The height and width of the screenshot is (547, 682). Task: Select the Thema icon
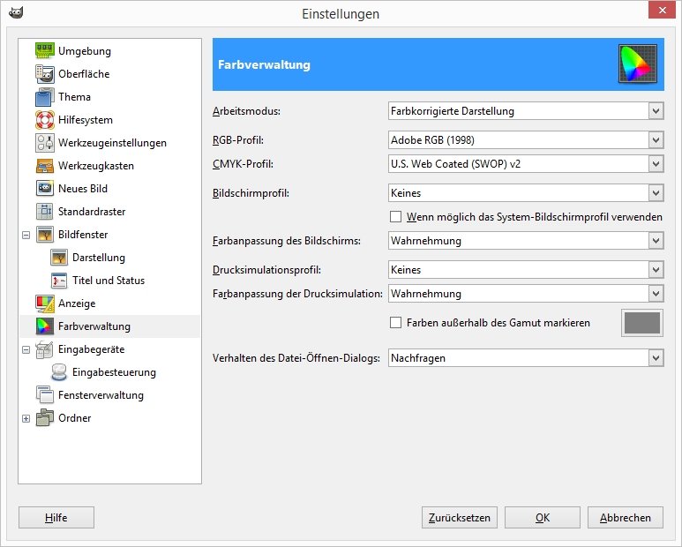(45, 97)
